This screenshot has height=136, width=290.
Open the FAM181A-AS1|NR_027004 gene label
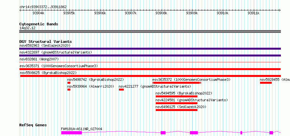pyautogui.click(x=81, y=129)
